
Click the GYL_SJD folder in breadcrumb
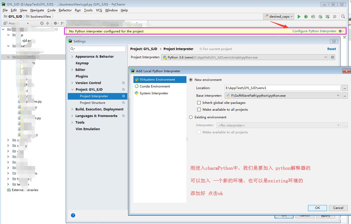coord(13,16)
